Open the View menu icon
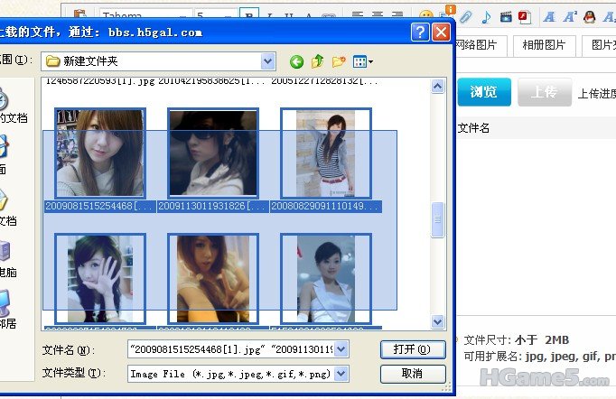 click(x=363, y=61)
